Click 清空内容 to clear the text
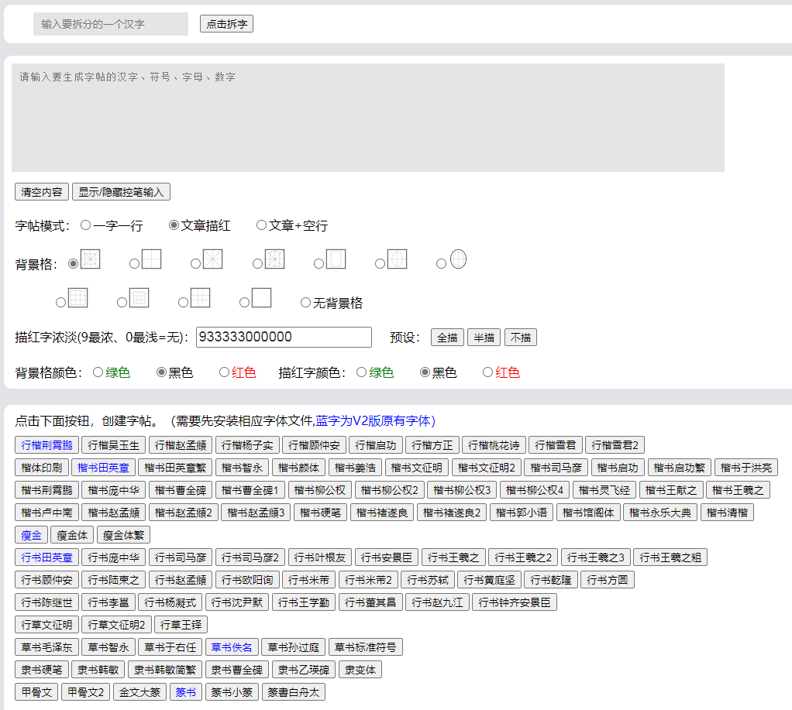 tap(41, 191)
